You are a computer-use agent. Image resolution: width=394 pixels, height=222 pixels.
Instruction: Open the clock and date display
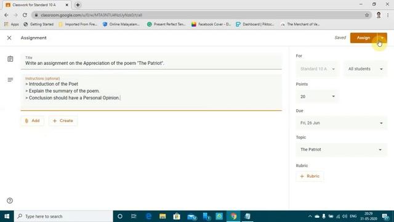pos(368,216)
